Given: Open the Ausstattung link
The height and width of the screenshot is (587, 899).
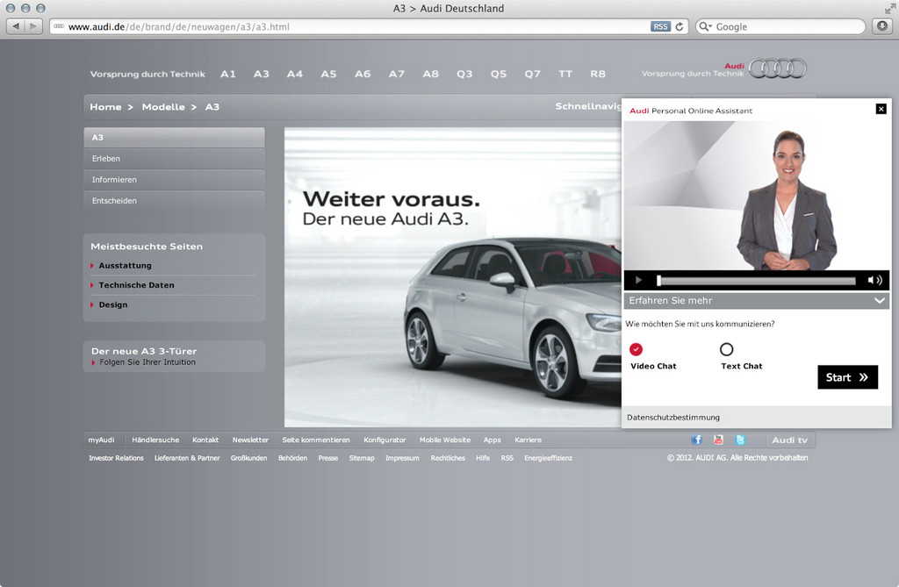Looking at the screenshot, I should (125, 266).
